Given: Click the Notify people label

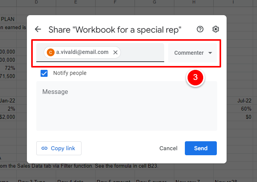Looking at the screenshot, I should (x=70, y=73).
